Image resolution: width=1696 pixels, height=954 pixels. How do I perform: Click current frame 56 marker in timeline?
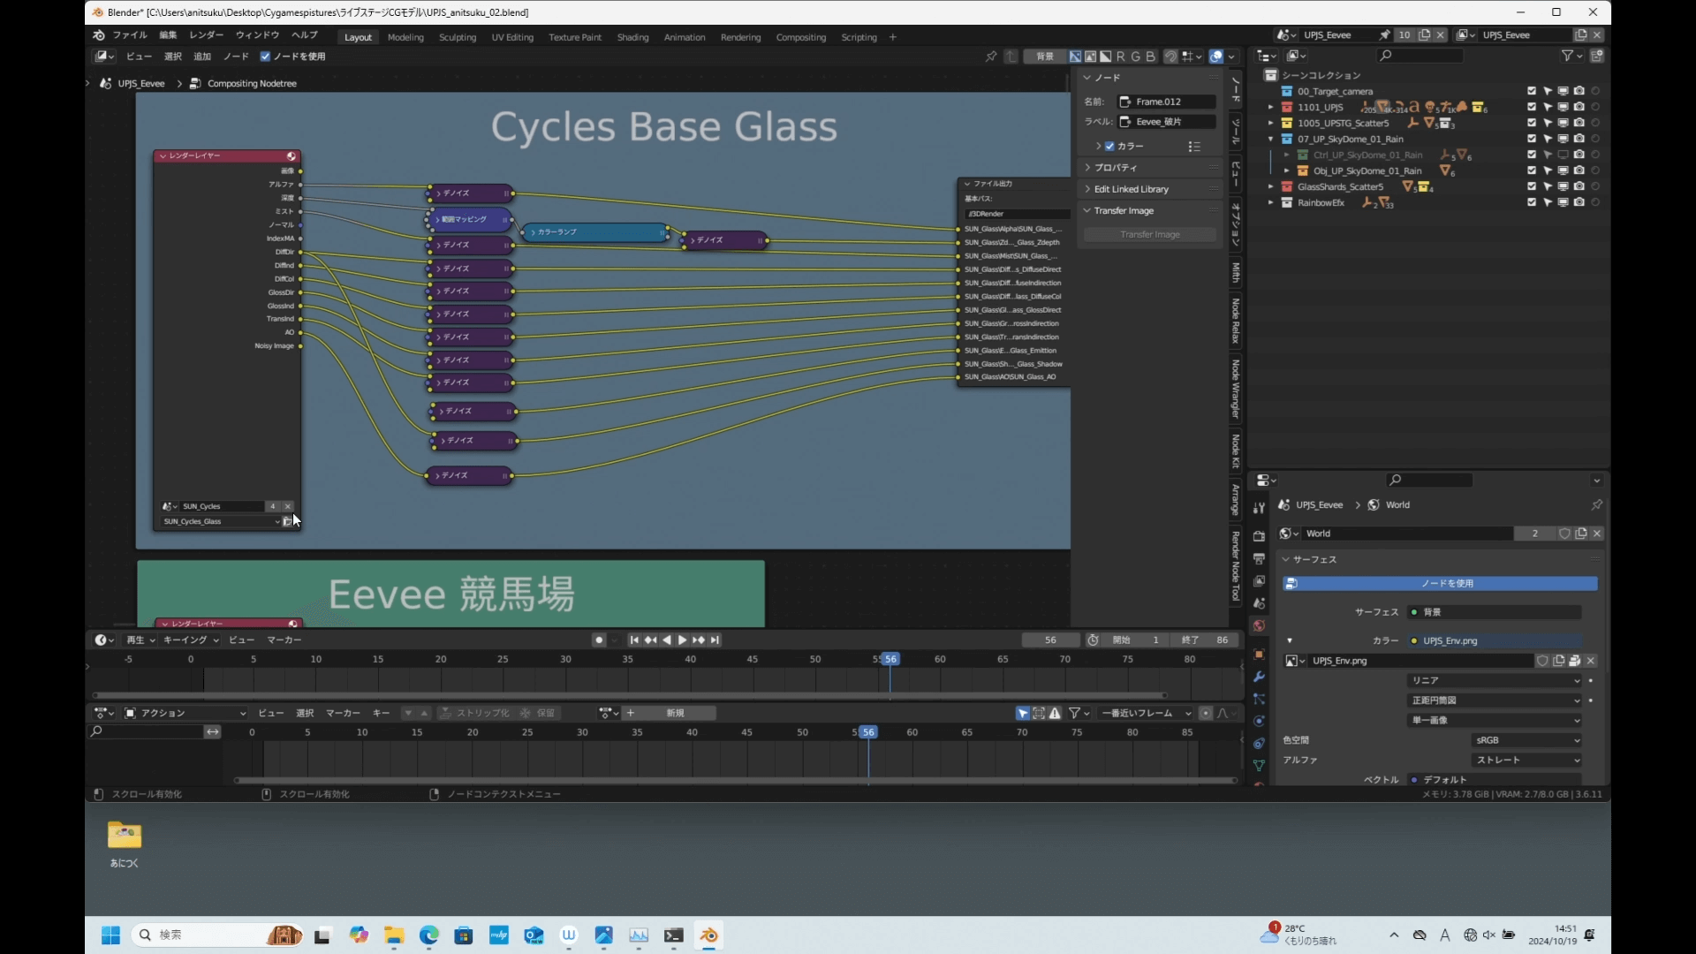coord(890,659)
